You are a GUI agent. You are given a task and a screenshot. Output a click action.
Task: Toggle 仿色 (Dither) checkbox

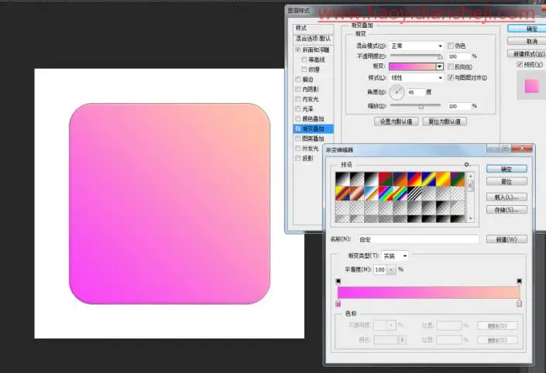point(451,46)
